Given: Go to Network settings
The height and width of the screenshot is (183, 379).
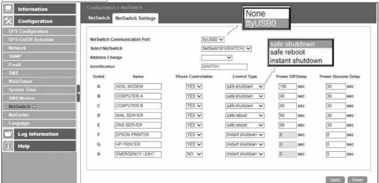Looking at the screenshot, I should [39, 48].
